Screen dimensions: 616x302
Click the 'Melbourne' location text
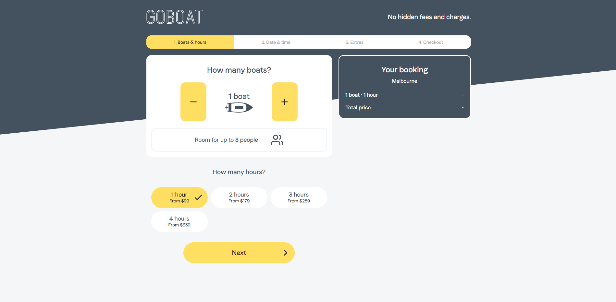click(405, 81)
